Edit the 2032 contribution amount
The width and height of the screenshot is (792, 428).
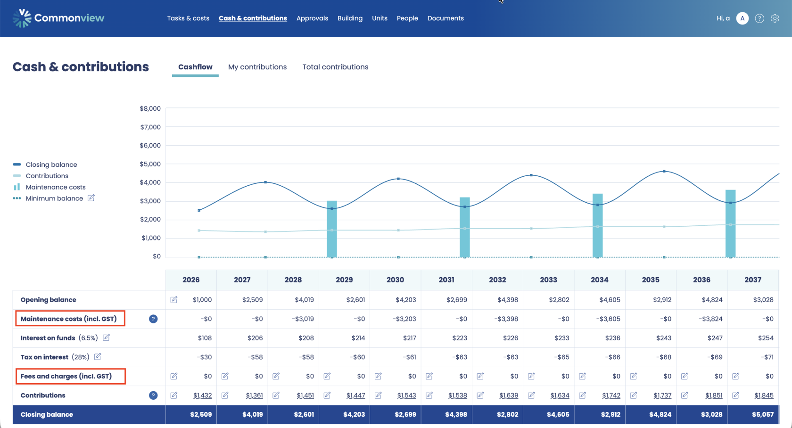[480, 395]
